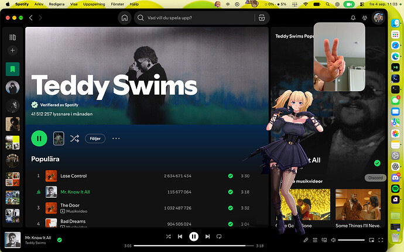The image size is (404, 252).
Task: Open the Discord icon in the Dock
Action: pyautogui.click(x=395, y=177)
